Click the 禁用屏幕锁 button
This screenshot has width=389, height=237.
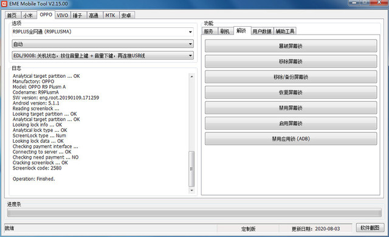click(x=291, y=108)
